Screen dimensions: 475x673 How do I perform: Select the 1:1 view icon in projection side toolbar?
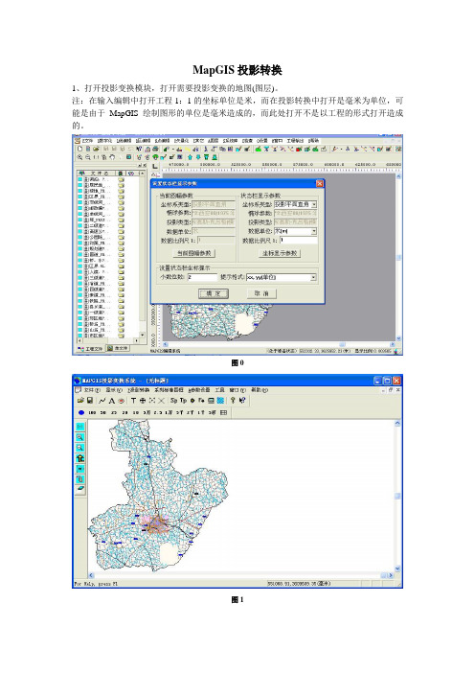click(x=80, y=427)
